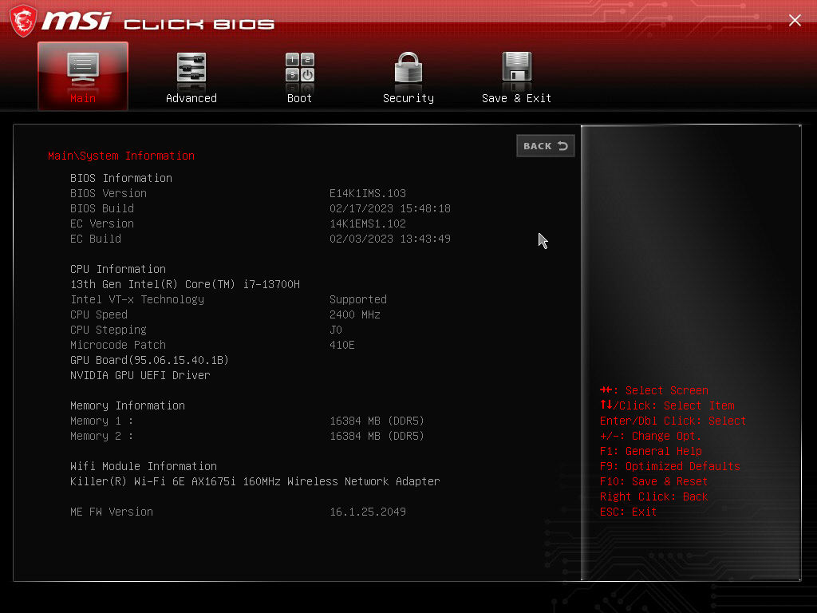Select the Save & Exit floppy disk icon
This screenshot has height=613, width=817.
(516, 68)
